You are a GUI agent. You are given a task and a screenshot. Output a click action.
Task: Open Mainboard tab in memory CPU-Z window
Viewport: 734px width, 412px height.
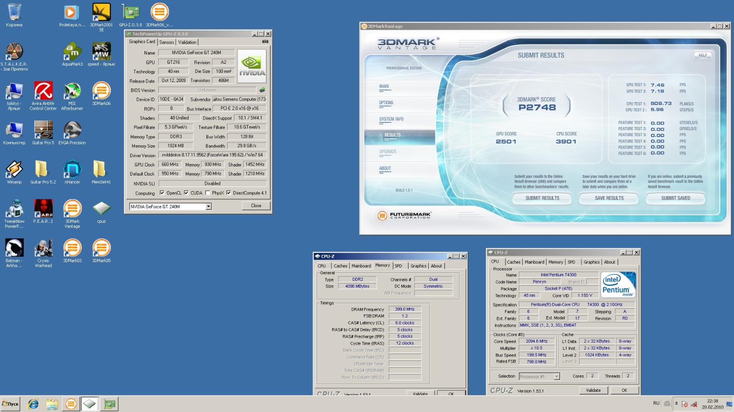click(361, 266)
